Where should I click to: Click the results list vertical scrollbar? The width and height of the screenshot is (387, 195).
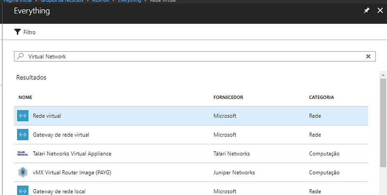pos(383,123)
